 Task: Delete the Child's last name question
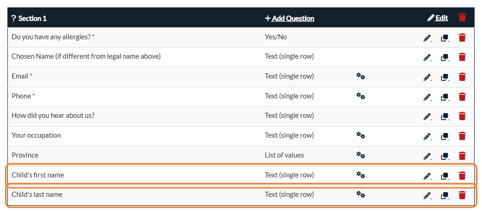point(462,195)
